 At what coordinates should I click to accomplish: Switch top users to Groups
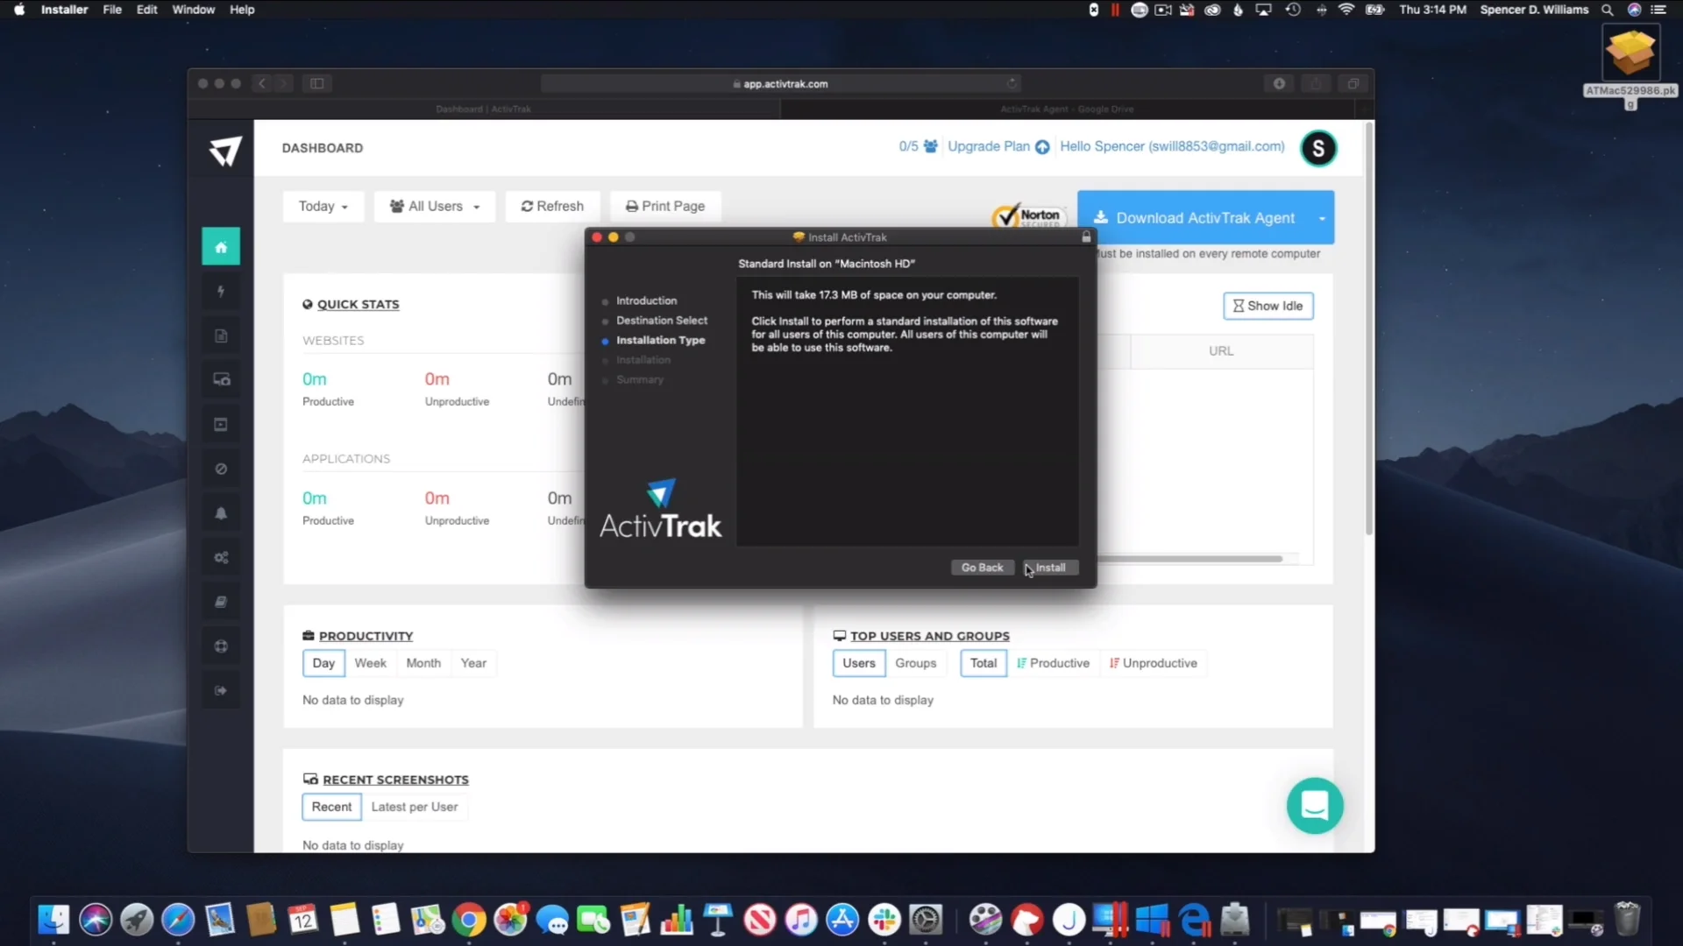click(915, 663)
